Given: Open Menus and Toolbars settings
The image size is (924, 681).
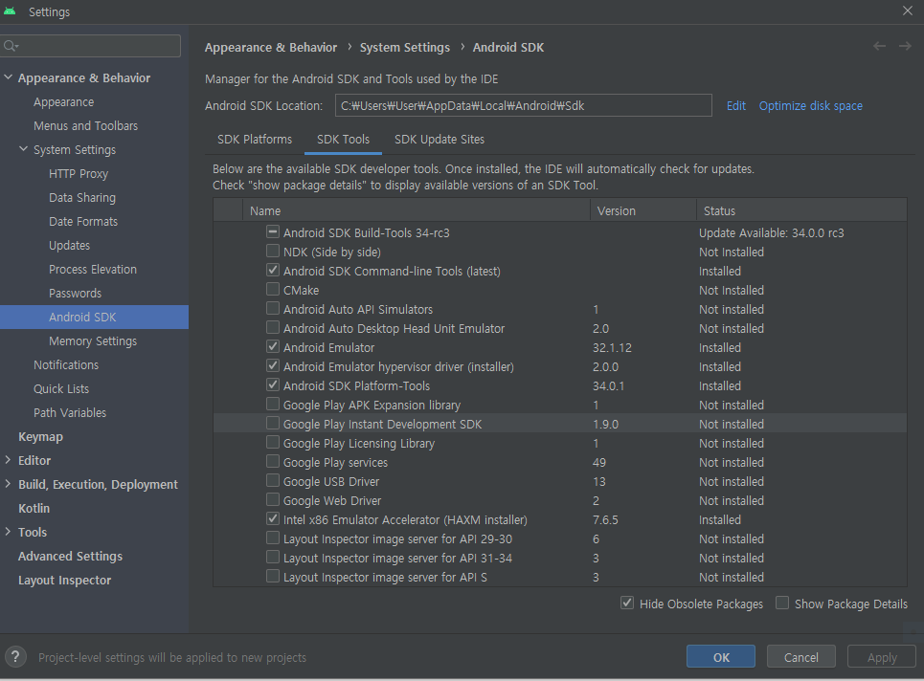Looking at the screenshot, I should click(x=85, y=126).
